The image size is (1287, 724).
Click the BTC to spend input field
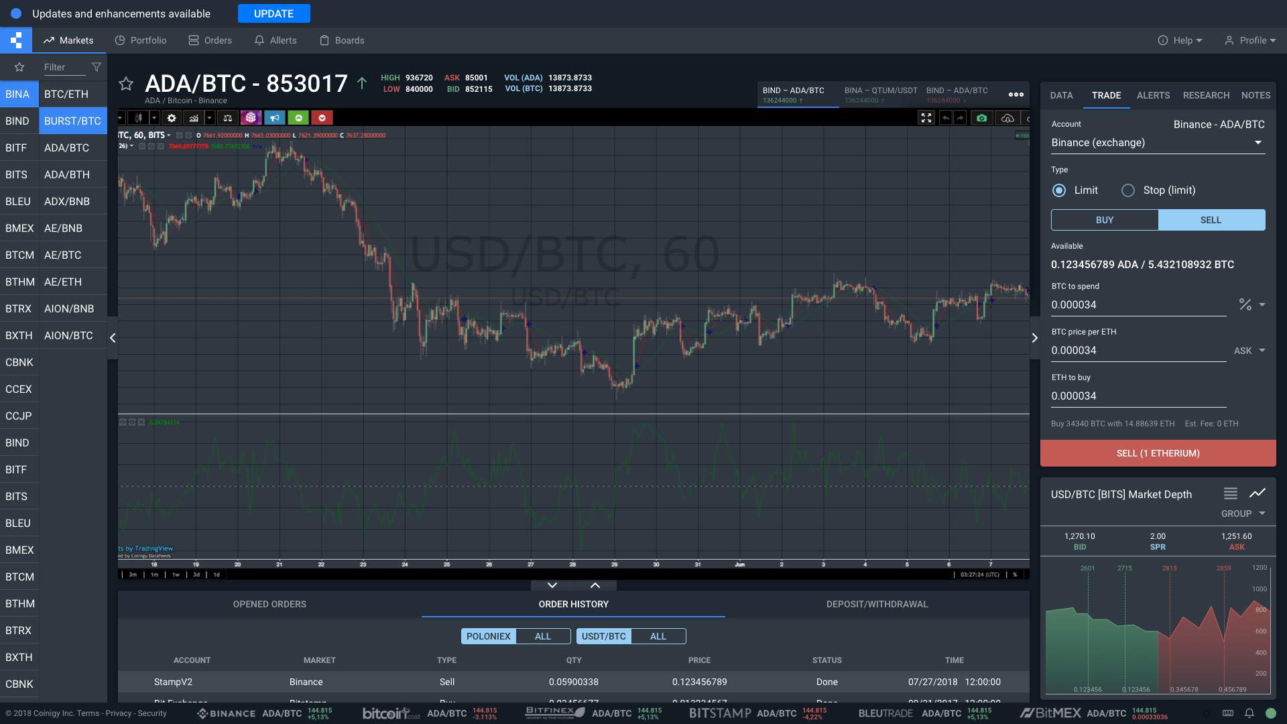1138,305
